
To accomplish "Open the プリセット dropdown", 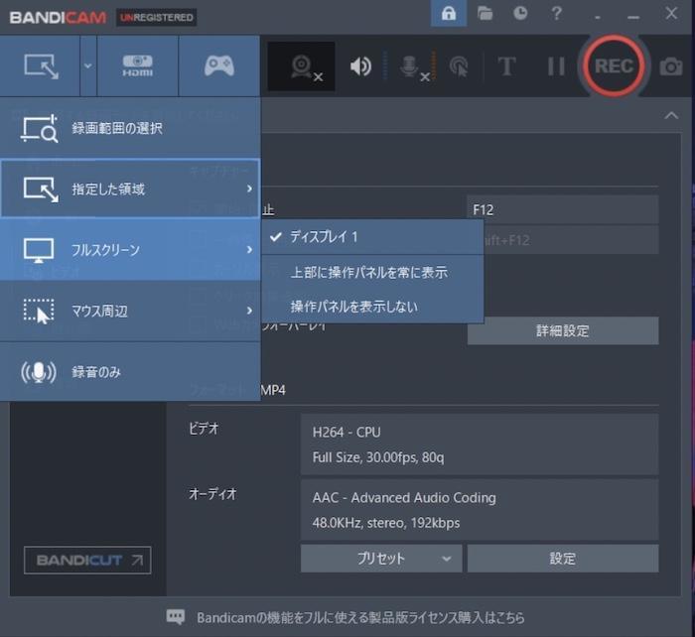I will 381,559.
